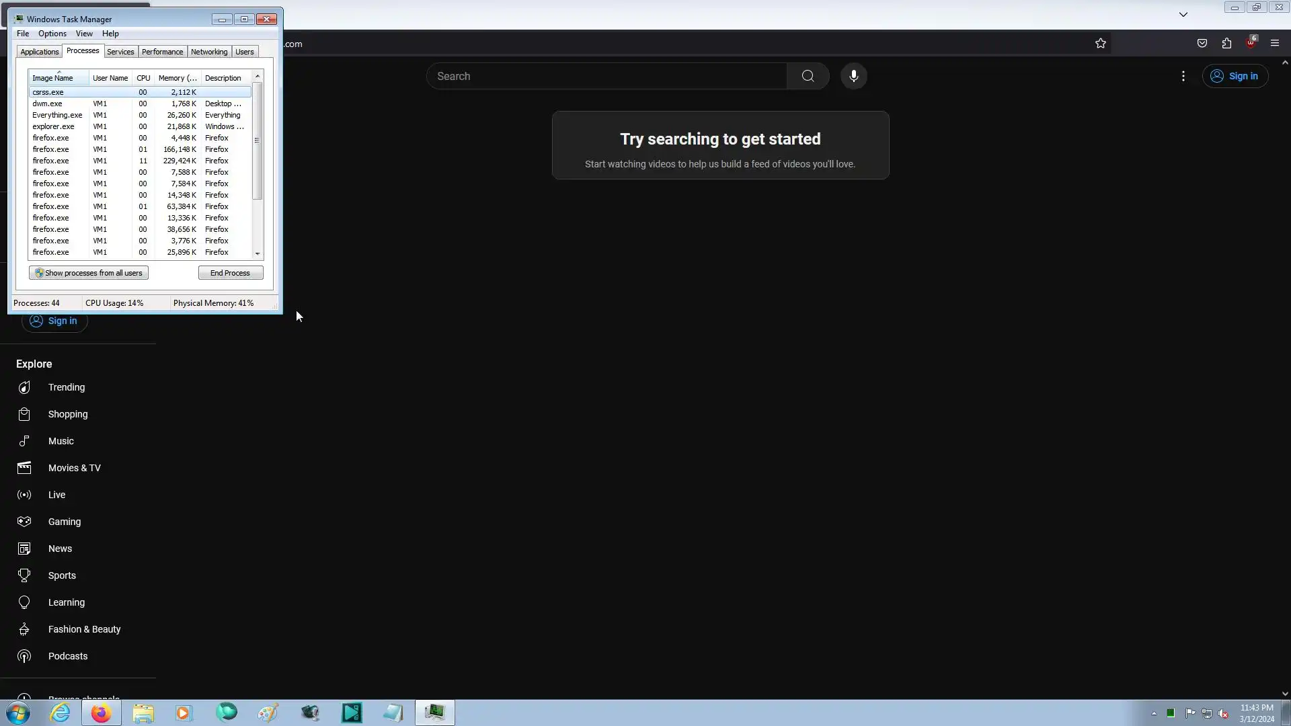Click the YouTube Search input field
The width and height of the screenshot is (1291, 726).
click(x=605, y=76)
